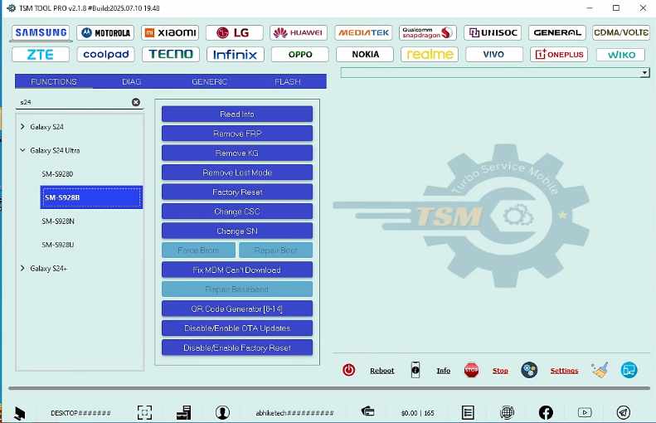Open the CDMA/VOLTE section

(621, 32)
